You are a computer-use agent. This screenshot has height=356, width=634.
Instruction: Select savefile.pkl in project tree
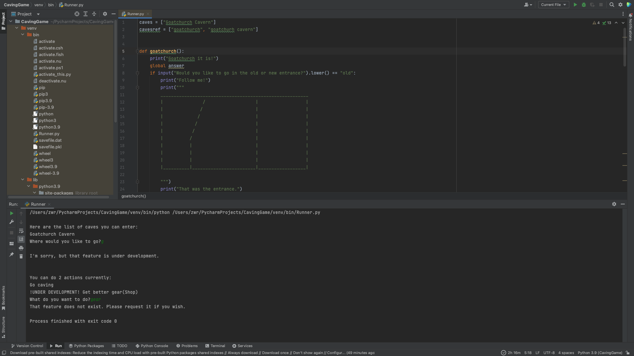[x=50, y=147]
